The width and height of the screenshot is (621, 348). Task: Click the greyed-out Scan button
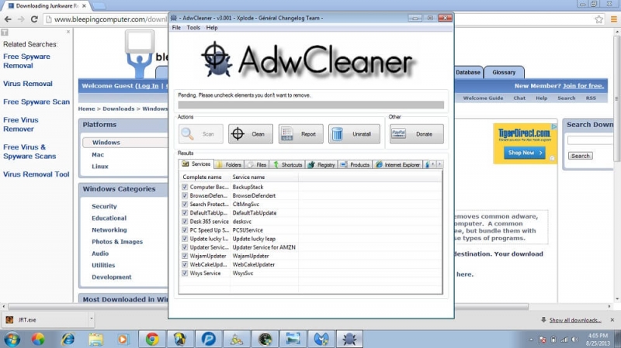click(200, 134)
